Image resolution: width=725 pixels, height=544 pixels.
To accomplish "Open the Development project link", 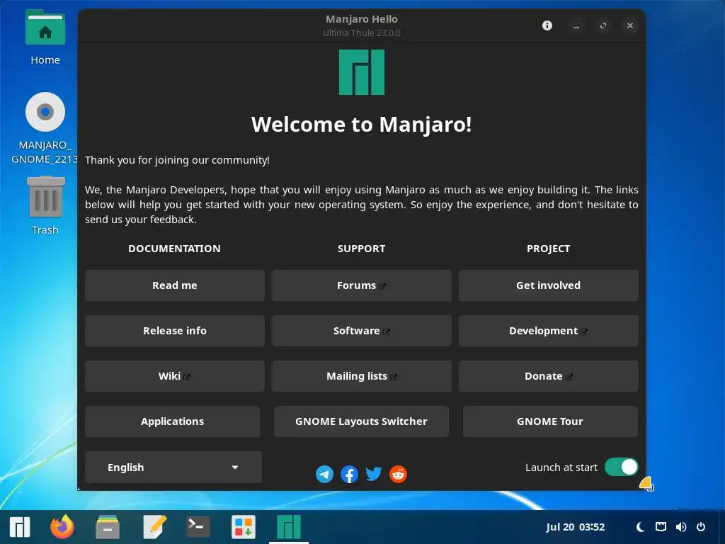I will [x=549, y=331].
